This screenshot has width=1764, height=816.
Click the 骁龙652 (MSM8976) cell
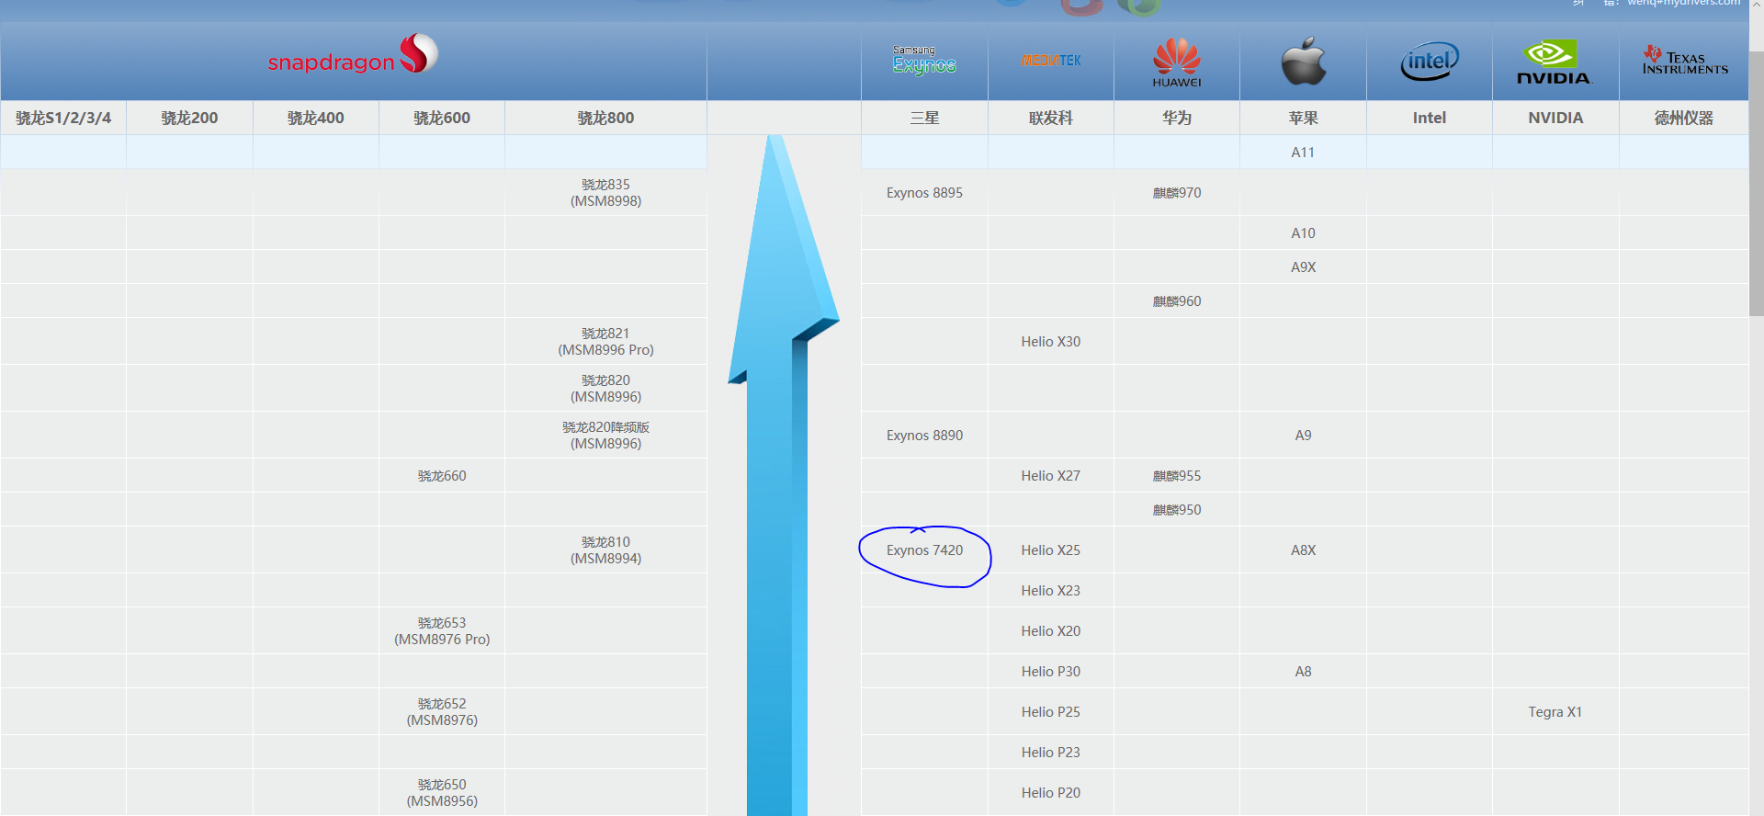coord(442,712)
